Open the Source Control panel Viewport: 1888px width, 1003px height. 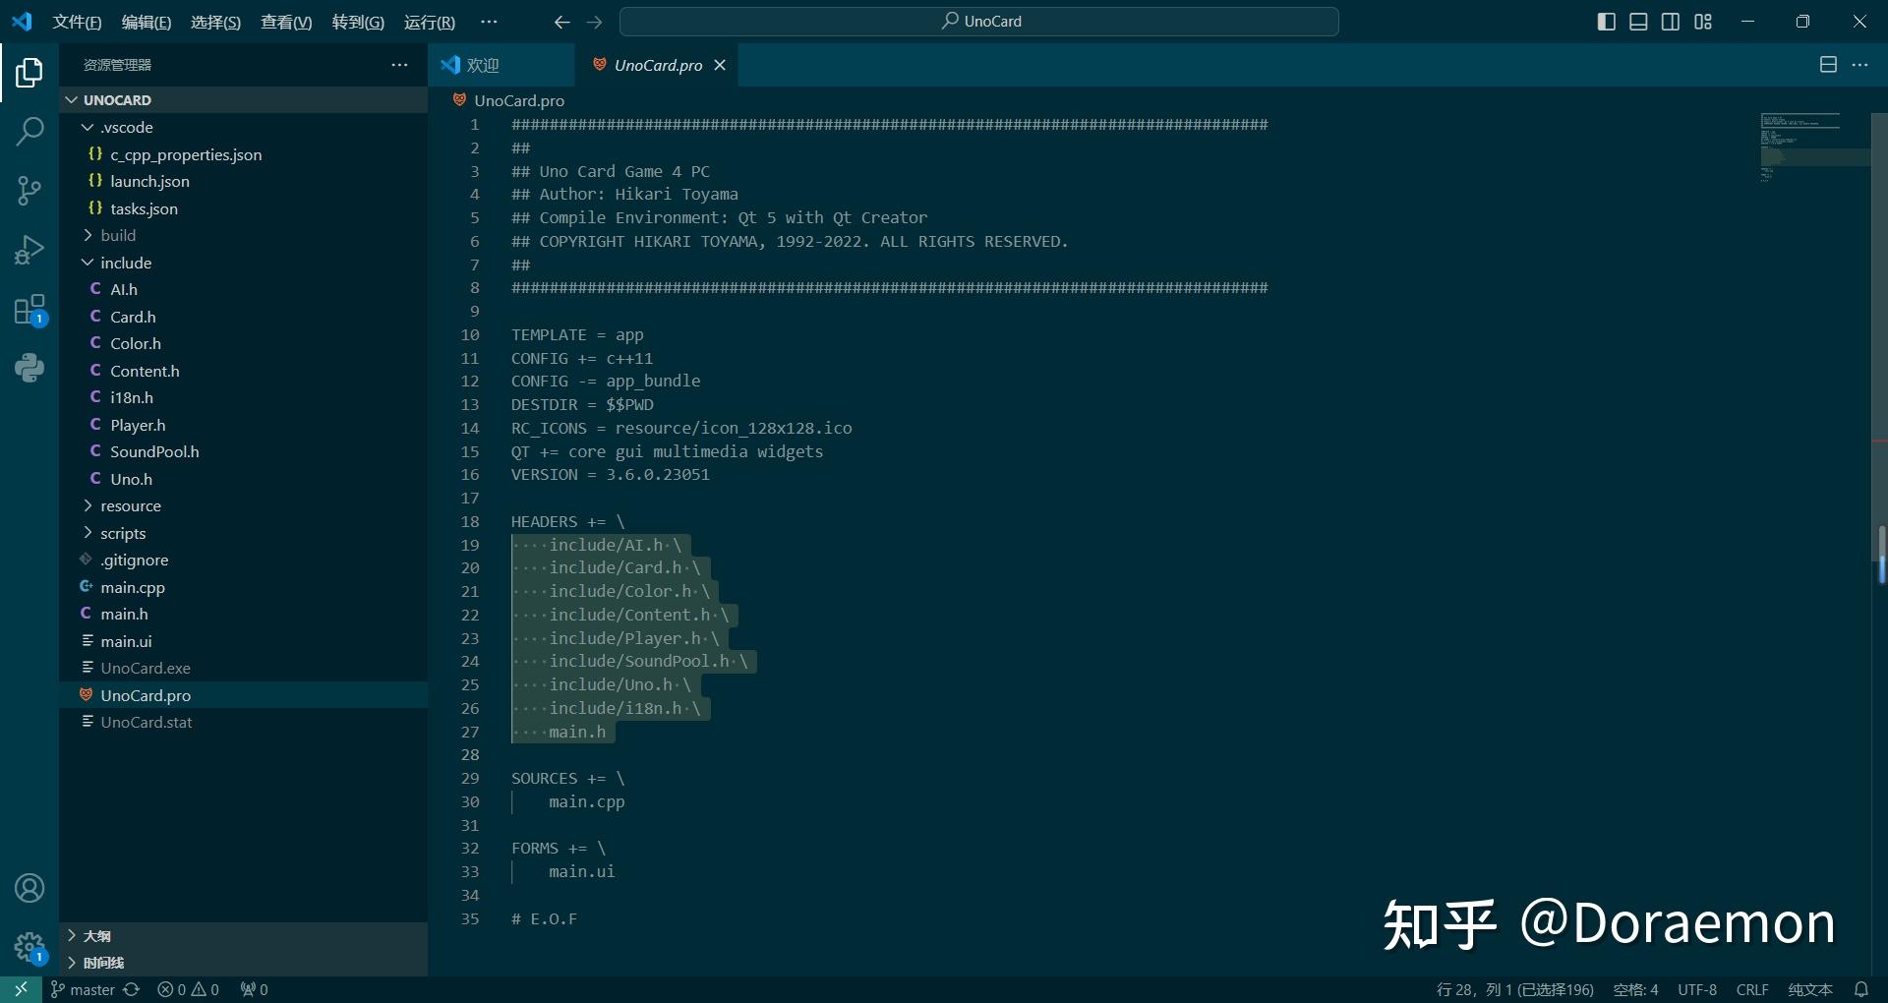[x=29, y=190]
